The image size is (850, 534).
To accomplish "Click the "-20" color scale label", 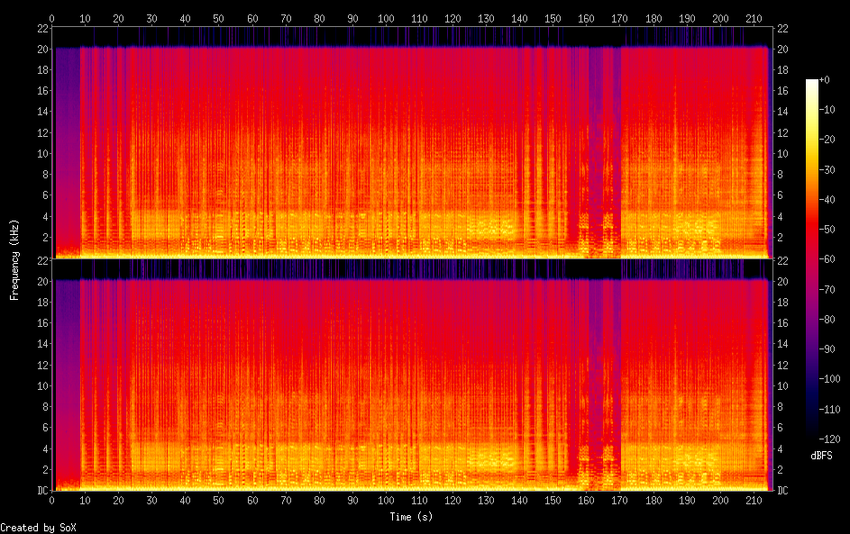I will (827, 140).
